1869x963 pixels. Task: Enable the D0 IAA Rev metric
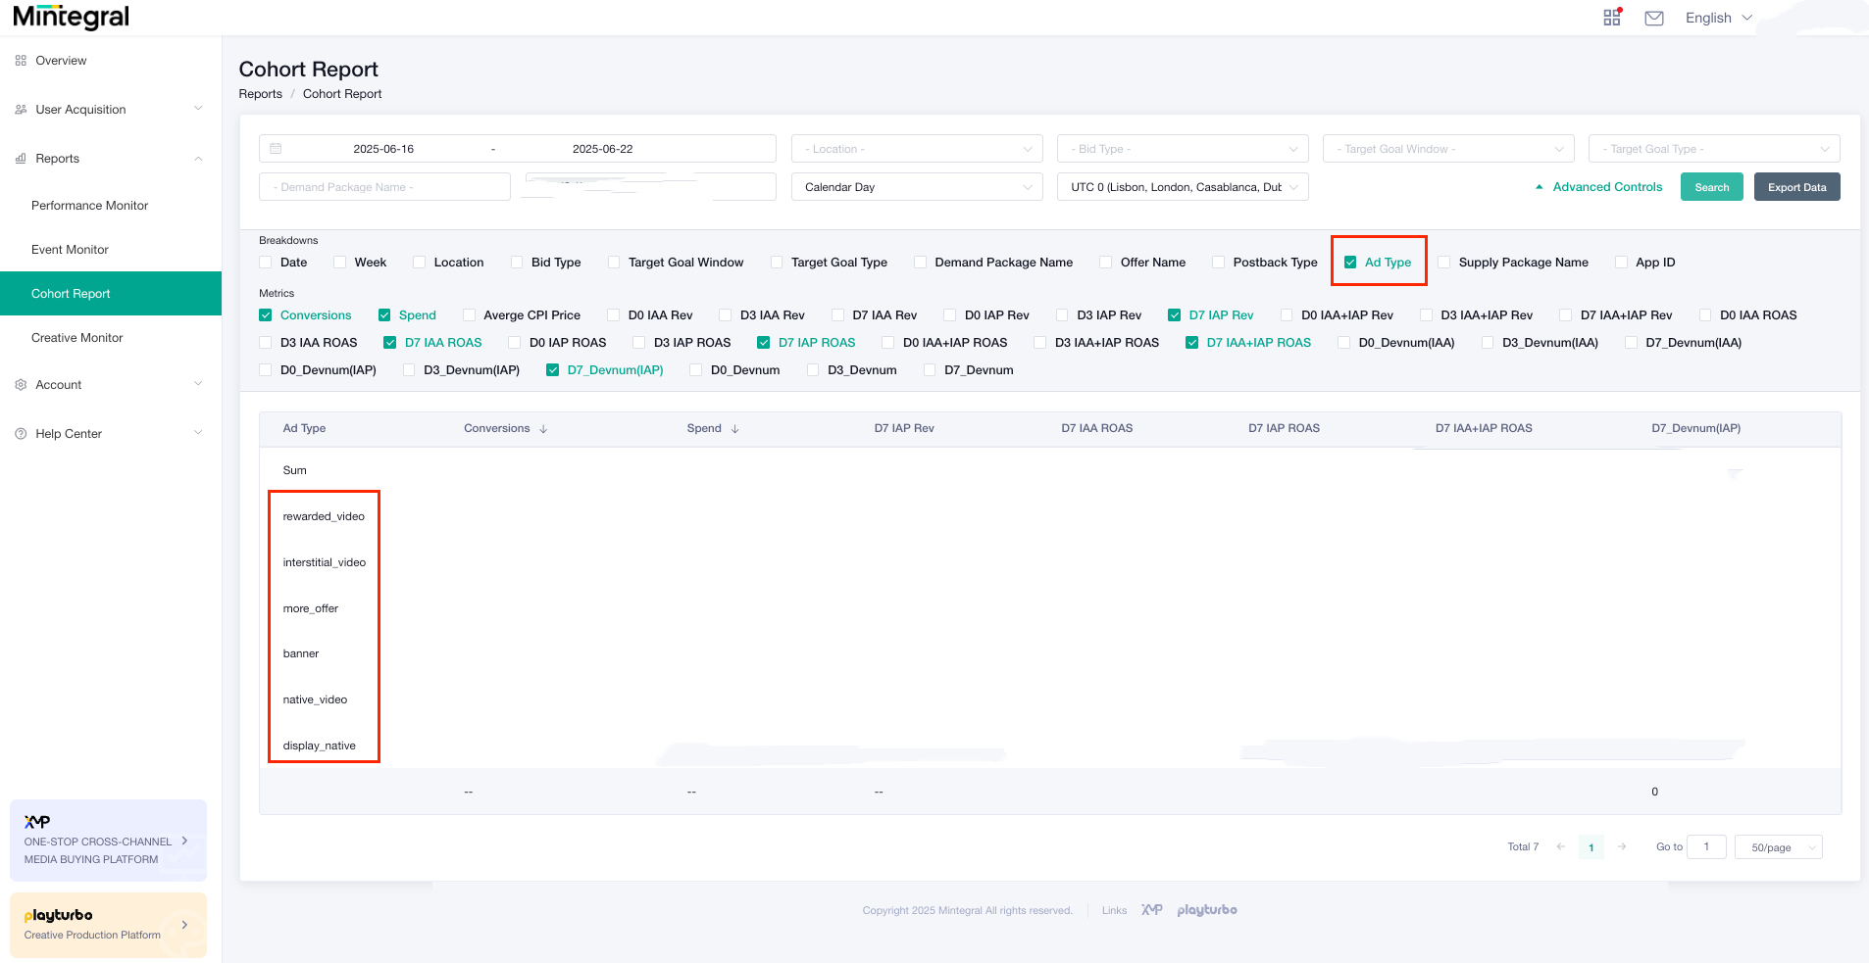coord(611,314)
